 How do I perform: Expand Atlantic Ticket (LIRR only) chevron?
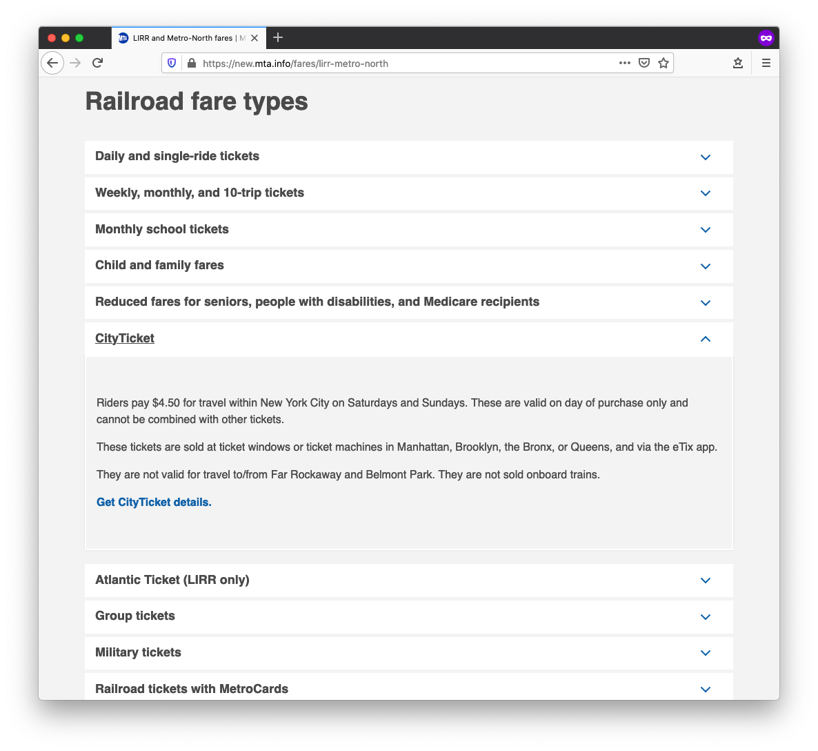tap(706, 581)
